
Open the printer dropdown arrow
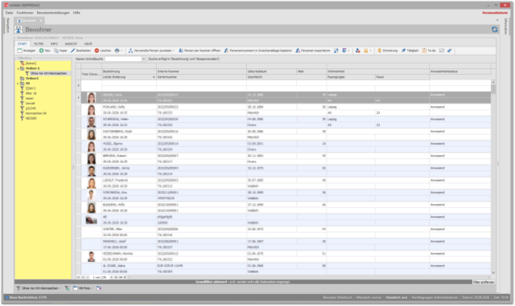pos(122,51)
